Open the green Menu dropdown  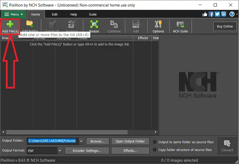[14, 14]
